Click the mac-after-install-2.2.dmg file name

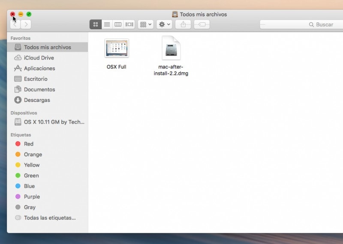(x=171, y=70)
